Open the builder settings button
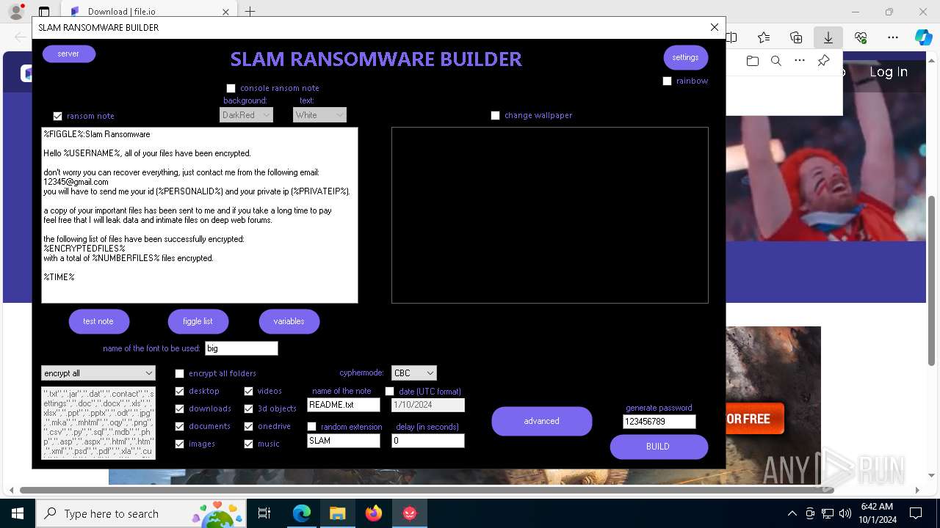The height and width of the screenshot is (528, 940). coord(685,57)
